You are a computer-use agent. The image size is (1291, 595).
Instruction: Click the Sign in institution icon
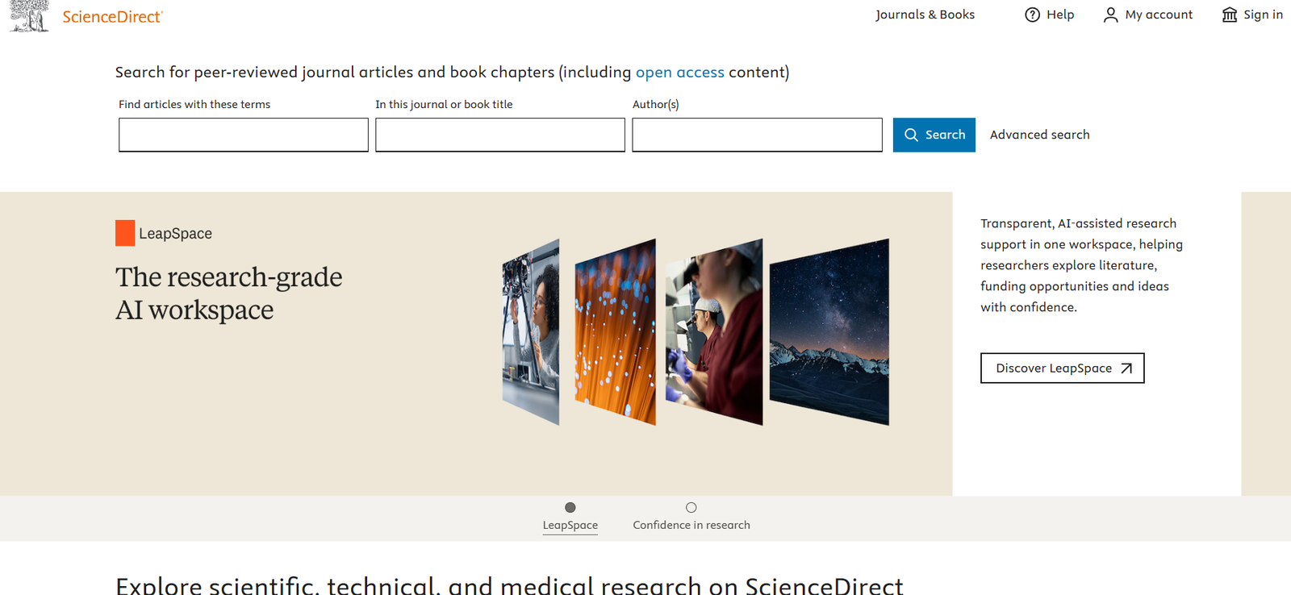tap(1229, 15)
